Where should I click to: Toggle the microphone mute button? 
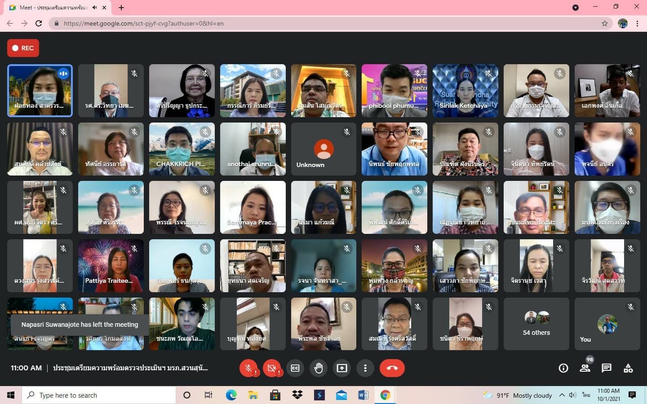[x=248, y=368]
